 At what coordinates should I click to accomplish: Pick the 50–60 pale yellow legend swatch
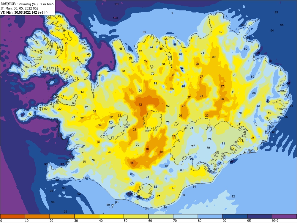coord(136,216)
